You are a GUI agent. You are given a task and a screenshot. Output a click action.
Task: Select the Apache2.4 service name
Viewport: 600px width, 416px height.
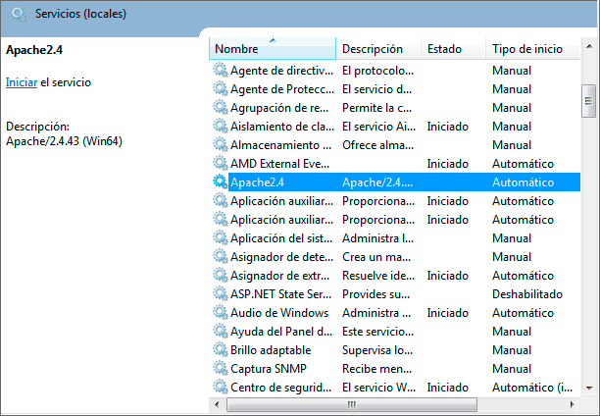click(x=257, y=182)
